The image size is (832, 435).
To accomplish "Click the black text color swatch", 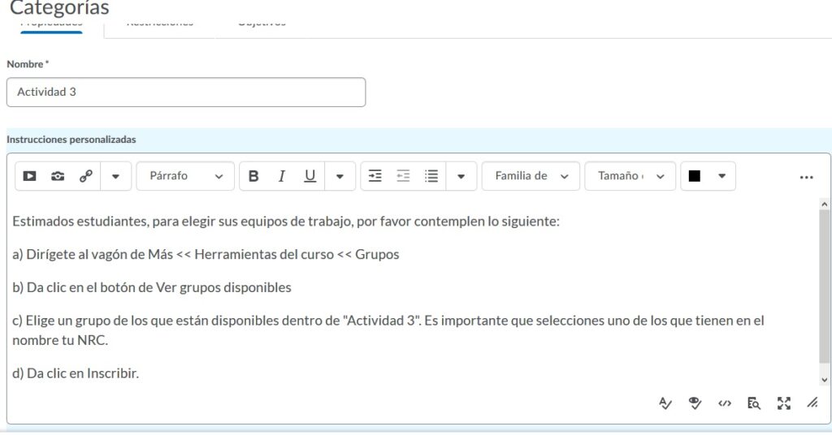I will 695,176.
